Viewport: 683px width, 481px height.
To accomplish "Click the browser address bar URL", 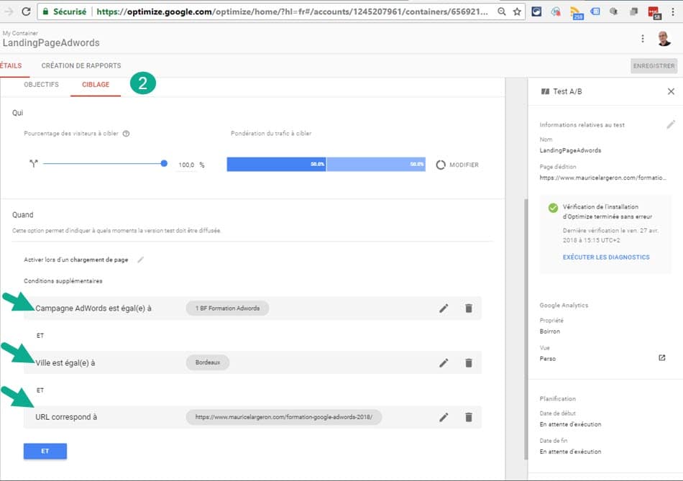I will [292, 12].
